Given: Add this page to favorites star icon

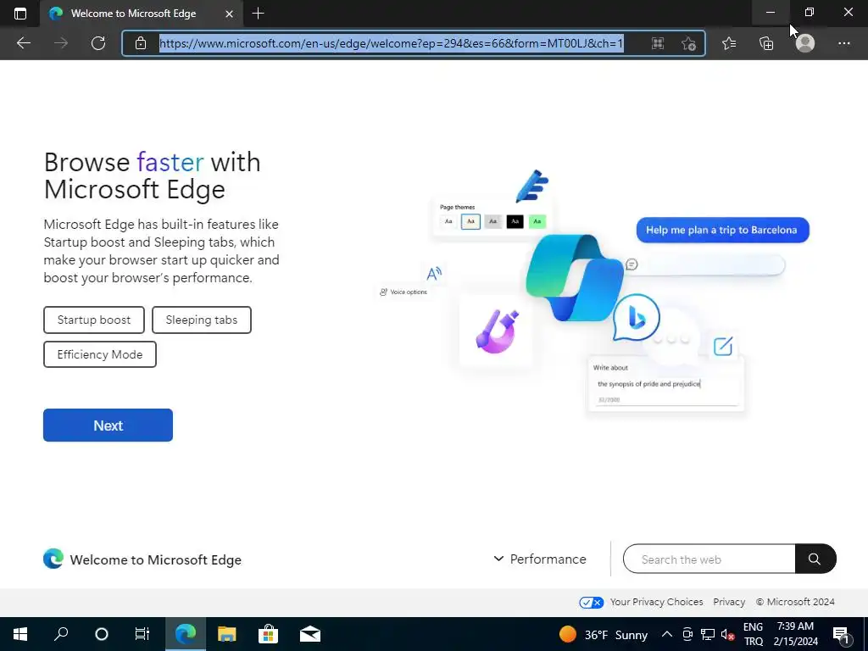Looking at the screenshot, I should click(x=688, y=43).
